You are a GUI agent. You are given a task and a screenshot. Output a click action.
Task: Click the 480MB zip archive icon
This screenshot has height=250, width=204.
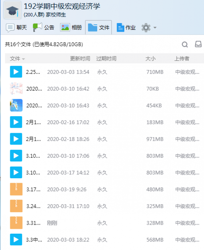[16, 189]
